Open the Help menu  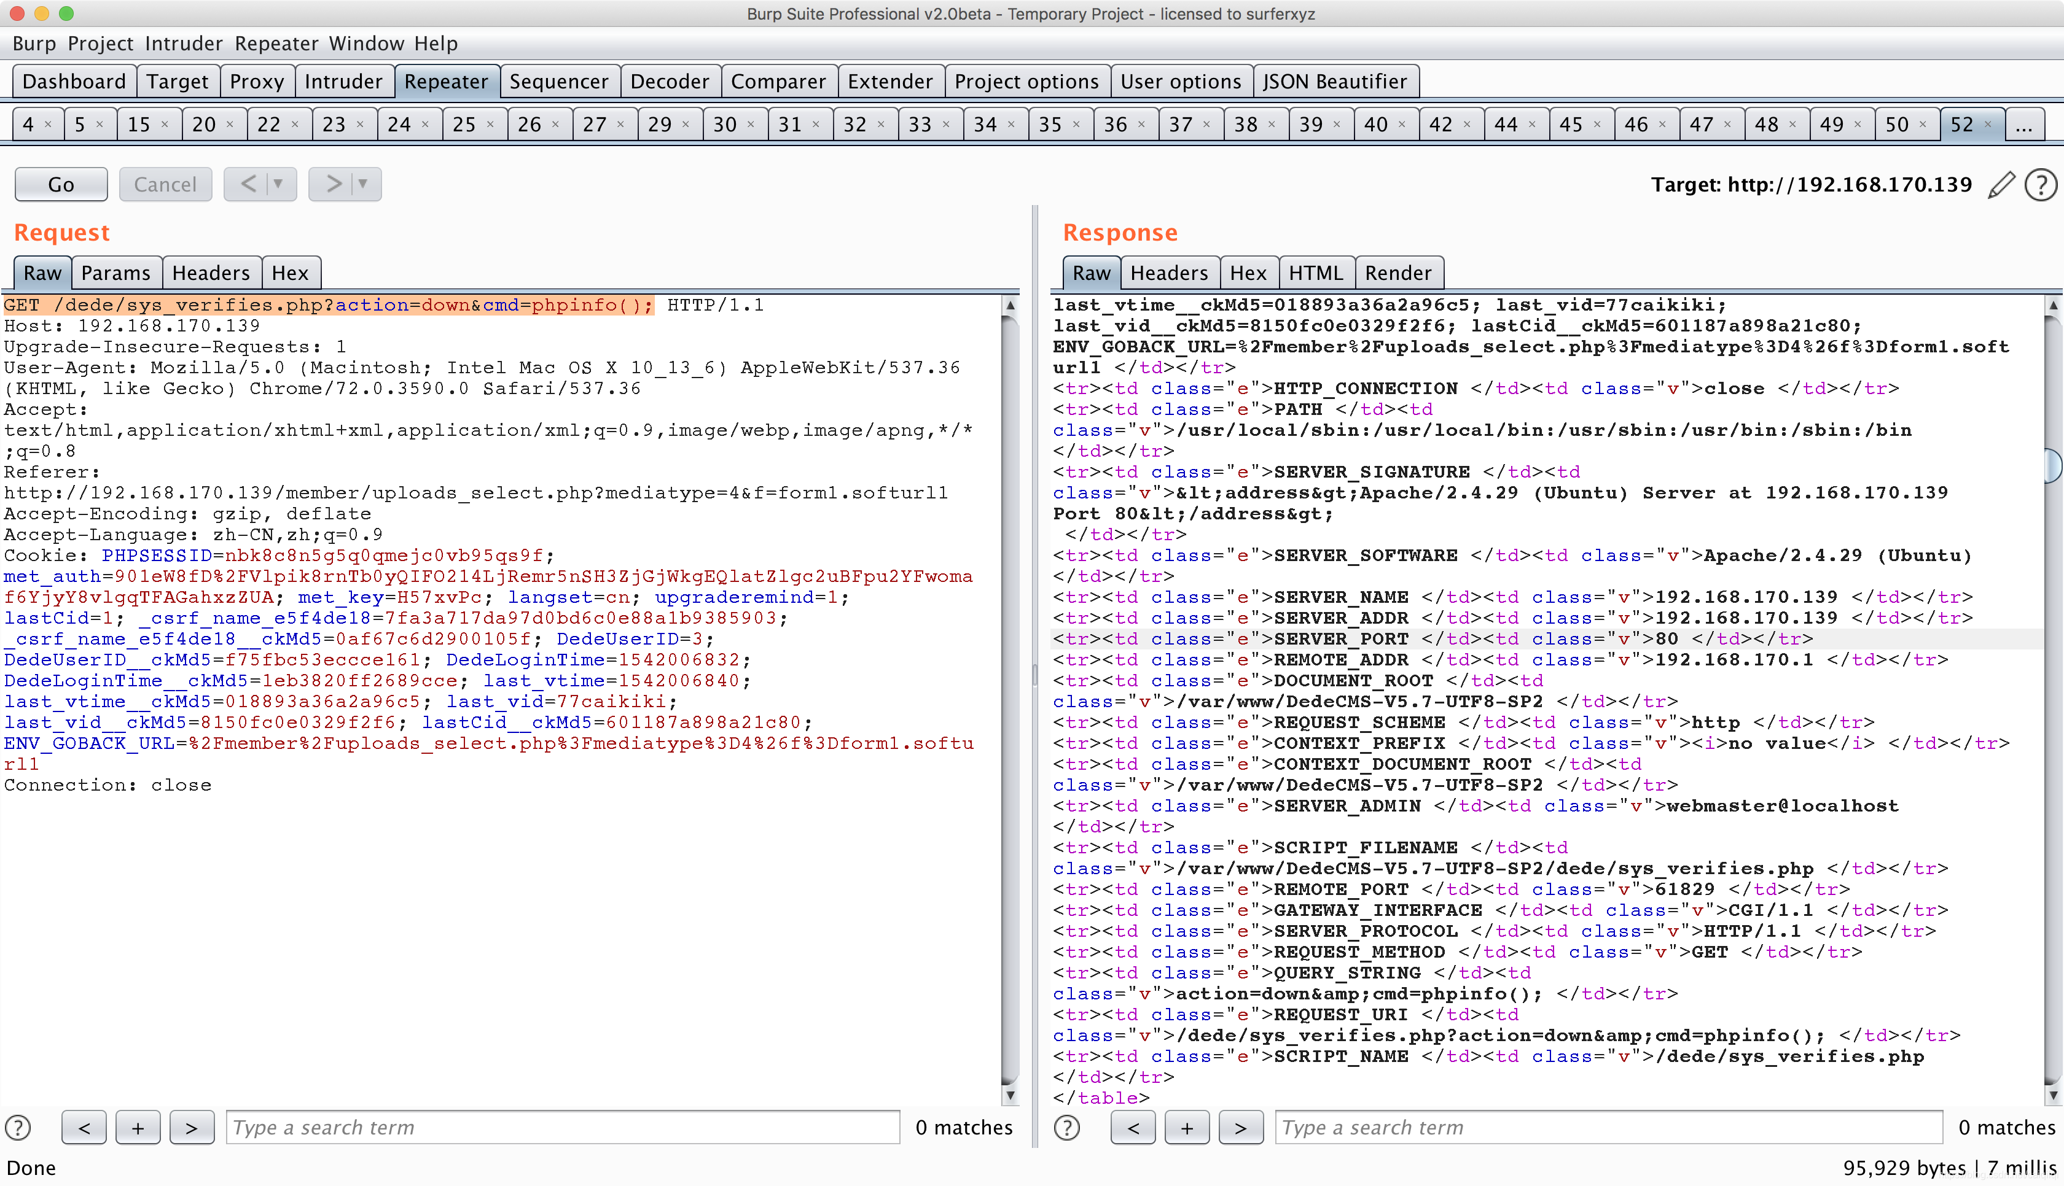tap(436, 43)
